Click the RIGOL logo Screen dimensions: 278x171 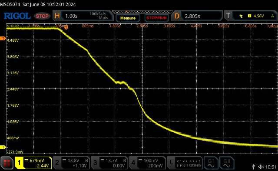pos(17,16)
